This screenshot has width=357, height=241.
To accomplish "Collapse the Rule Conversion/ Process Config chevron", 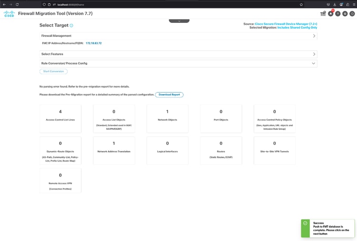I will tap(314, 63).
